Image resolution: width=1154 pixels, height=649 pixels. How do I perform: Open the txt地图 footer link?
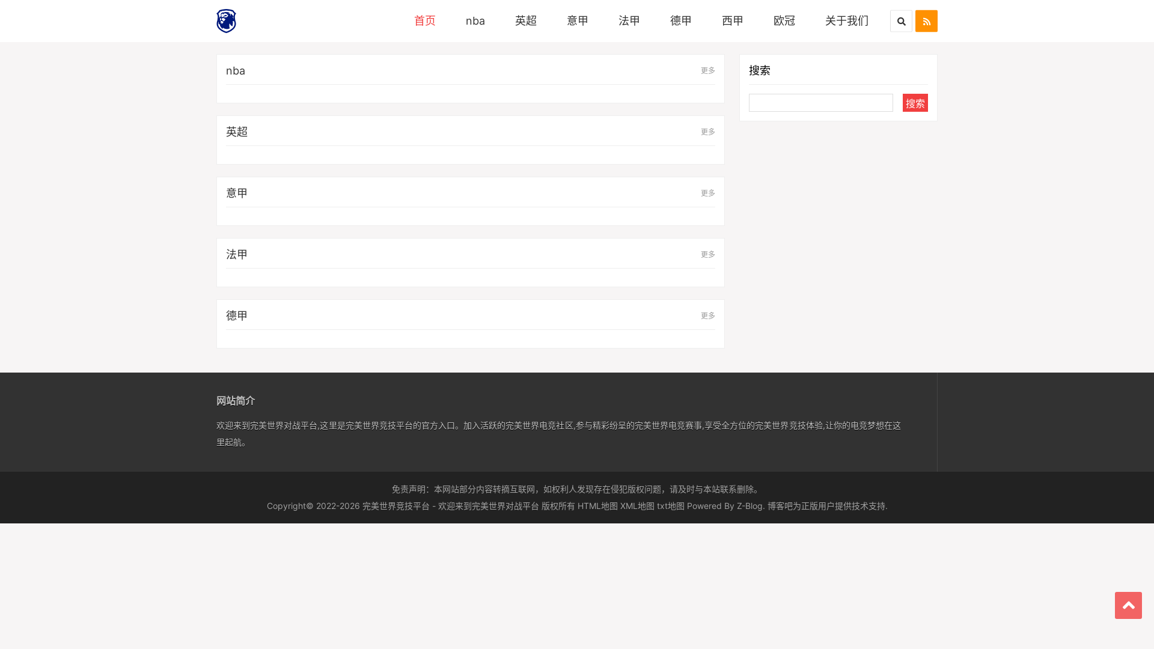point(671,506)
